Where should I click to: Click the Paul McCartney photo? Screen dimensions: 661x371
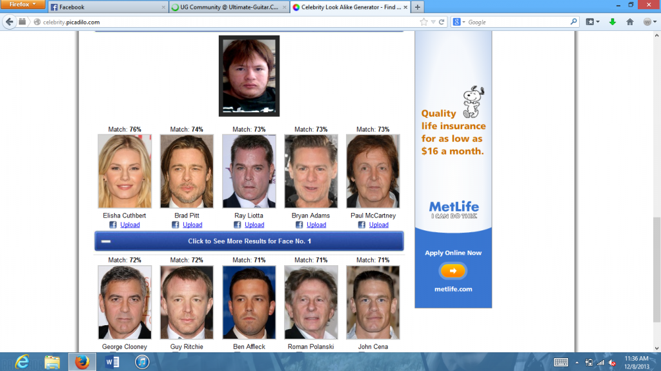click(373, 171)
